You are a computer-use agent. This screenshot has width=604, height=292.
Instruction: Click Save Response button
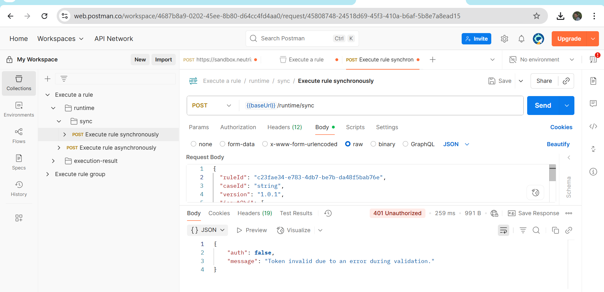534,213
